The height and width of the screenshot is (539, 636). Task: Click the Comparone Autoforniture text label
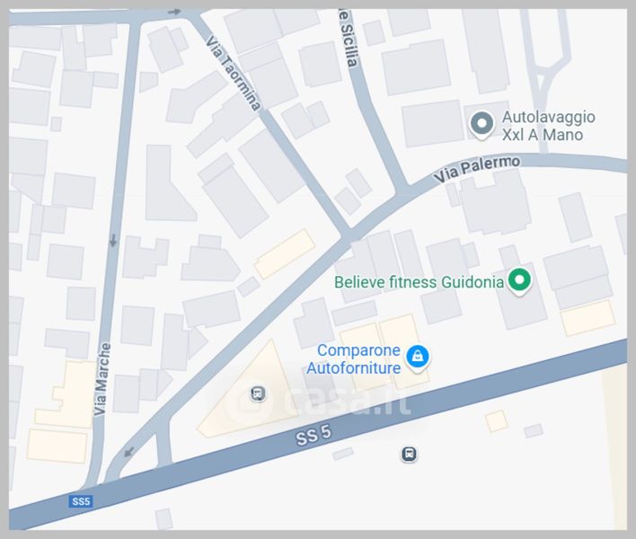click(x=353, y=359)
